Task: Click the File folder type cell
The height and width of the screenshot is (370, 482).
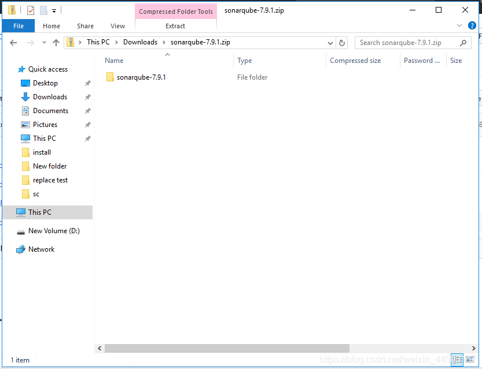Action: pos(252,77)
